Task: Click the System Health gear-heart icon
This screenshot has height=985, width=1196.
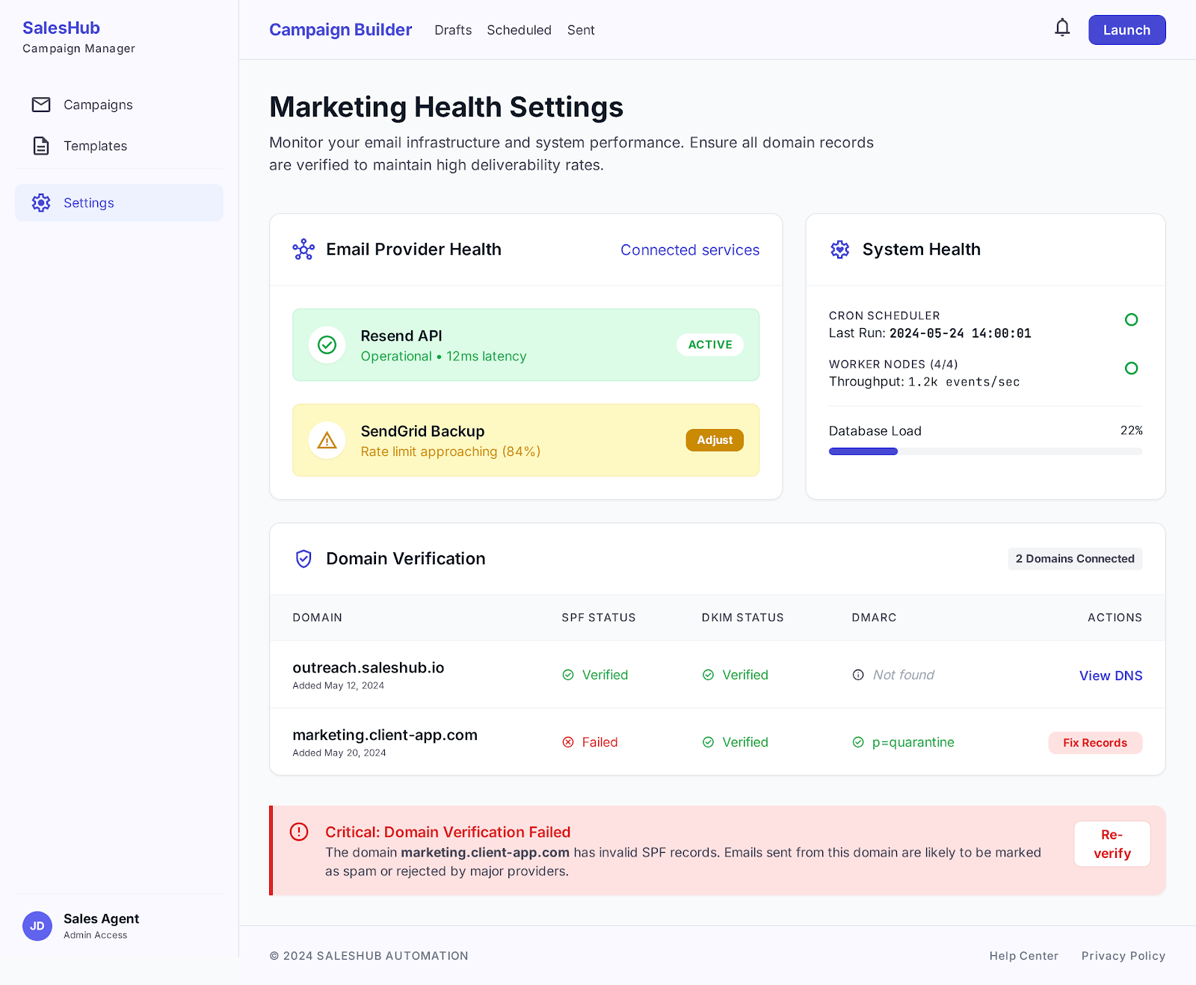Action: (840, 250)
